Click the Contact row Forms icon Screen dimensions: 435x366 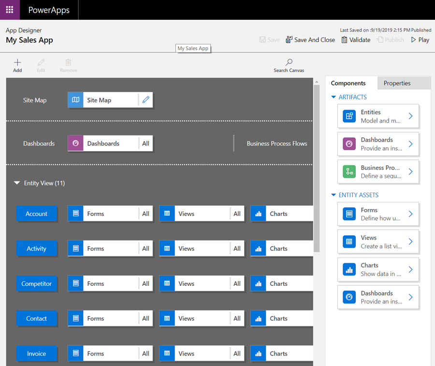coord(75,318)
